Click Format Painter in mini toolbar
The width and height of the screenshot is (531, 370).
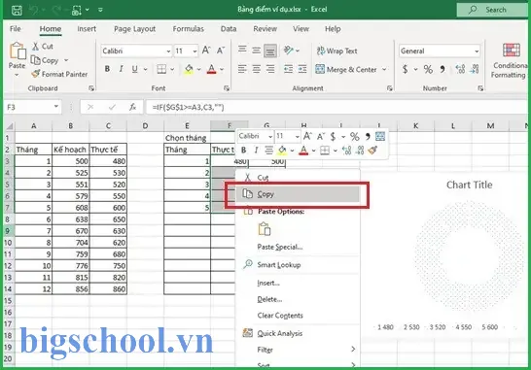coord(372,150)
